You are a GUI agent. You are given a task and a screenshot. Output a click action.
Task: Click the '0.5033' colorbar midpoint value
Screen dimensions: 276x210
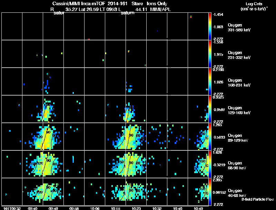[x=219, y=137]
